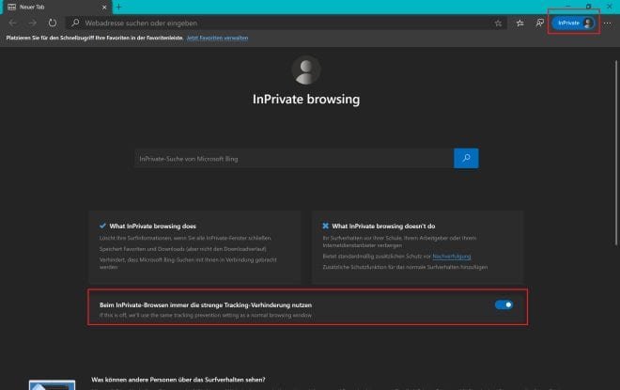This screenshot has height=390, width=620.
Task: Minimize the Edge browser window
Action: [567, 6]
